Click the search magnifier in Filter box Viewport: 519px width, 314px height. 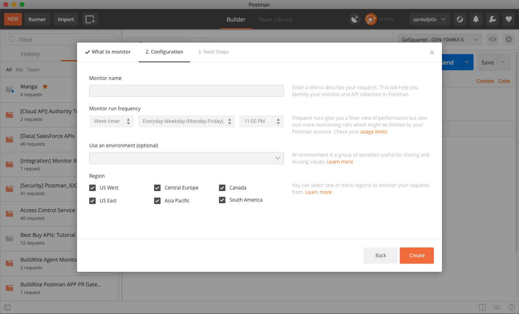pyautogui.click(x=12, y=40)
